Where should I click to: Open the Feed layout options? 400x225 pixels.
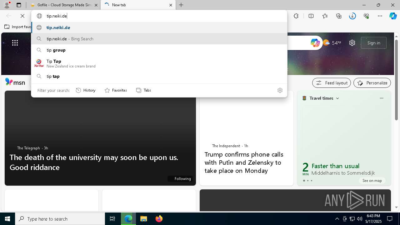332,83
